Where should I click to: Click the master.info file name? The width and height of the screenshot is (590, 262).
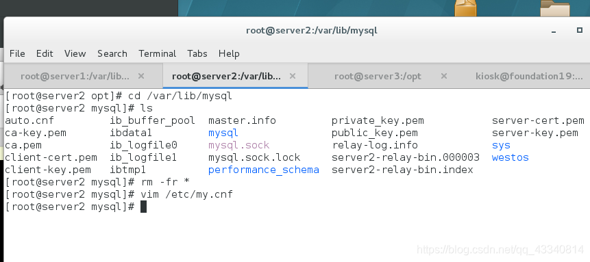pyautogui.click(x=242, y=120)
